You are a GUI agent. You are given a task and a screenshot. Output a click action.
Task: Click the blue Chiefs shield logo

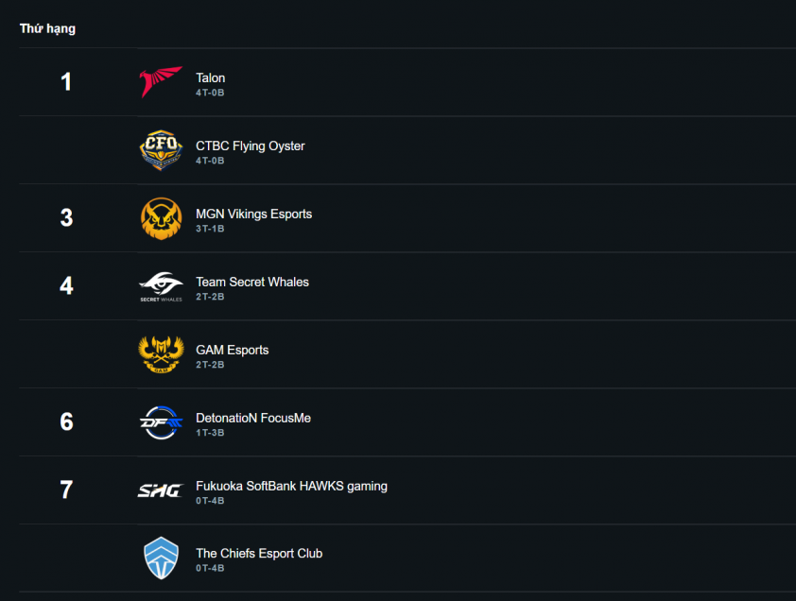(161, 558)
